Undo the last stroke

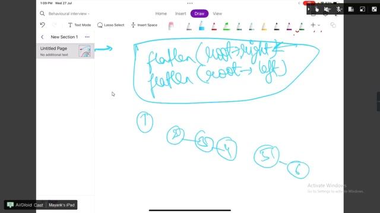43,25
